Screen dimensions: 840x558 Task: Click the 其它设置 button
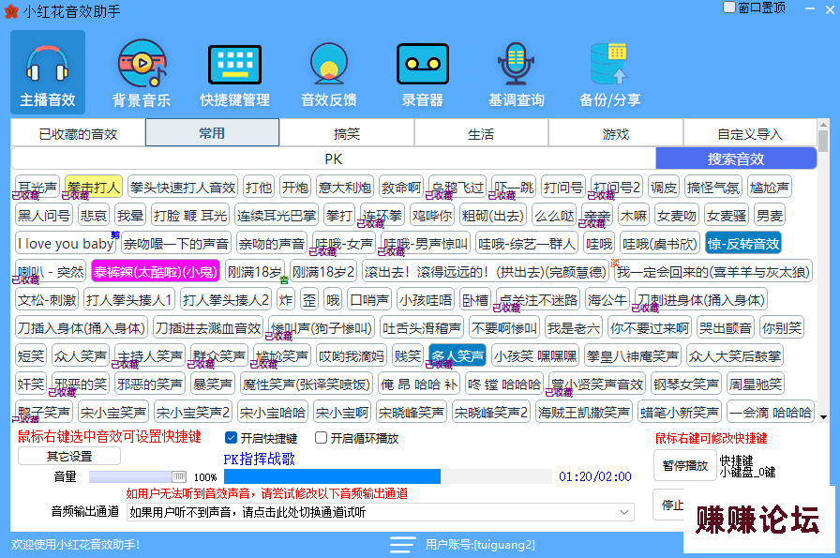(x=69, y=457)
